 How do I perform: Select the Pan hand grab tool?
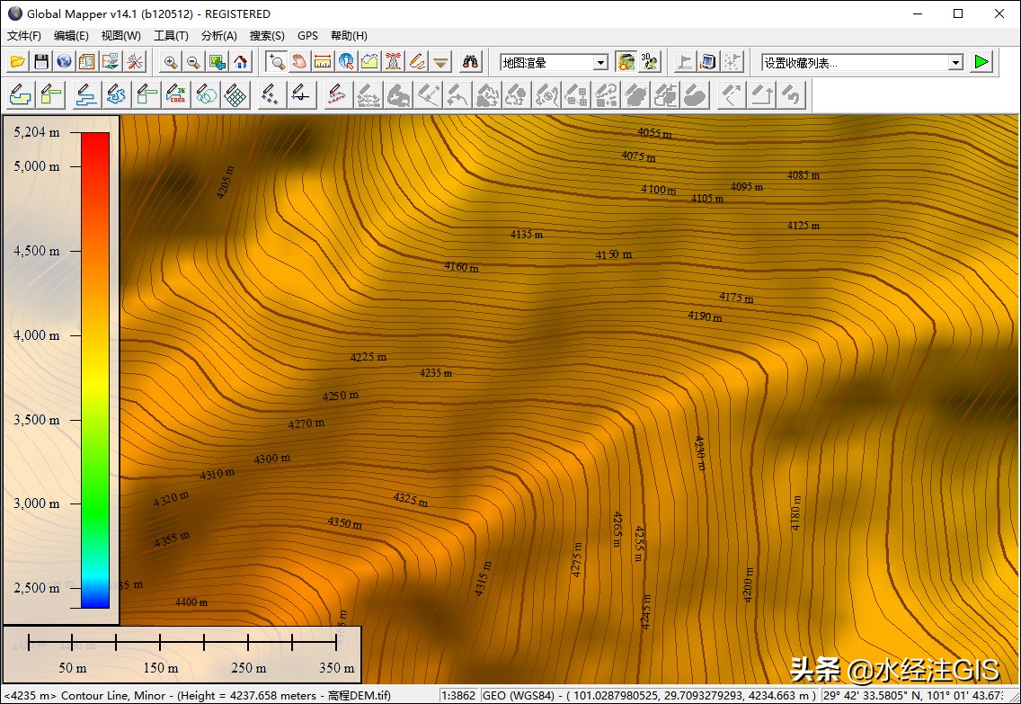pos(299,63)
